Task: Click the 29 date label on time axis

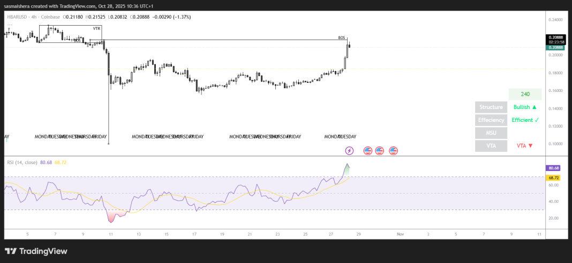Action: pyautogui.click(x=359, y=234)
